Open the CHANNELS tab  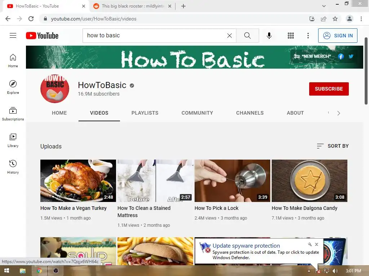pyautogui.click(x=250, y=113)
